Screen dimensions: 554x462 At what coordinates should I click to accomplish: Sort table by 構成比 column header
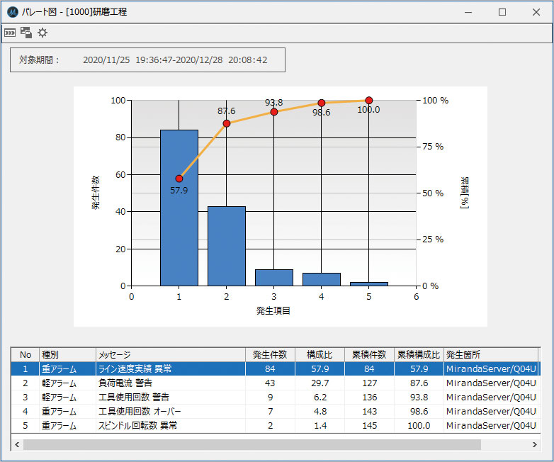tap(320, 354)
